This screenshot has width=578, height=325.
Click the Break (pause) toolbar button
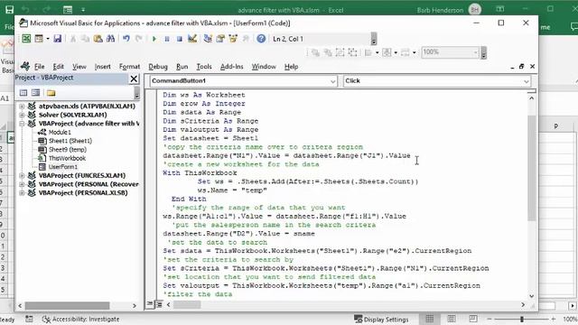[x=166, y=39]
